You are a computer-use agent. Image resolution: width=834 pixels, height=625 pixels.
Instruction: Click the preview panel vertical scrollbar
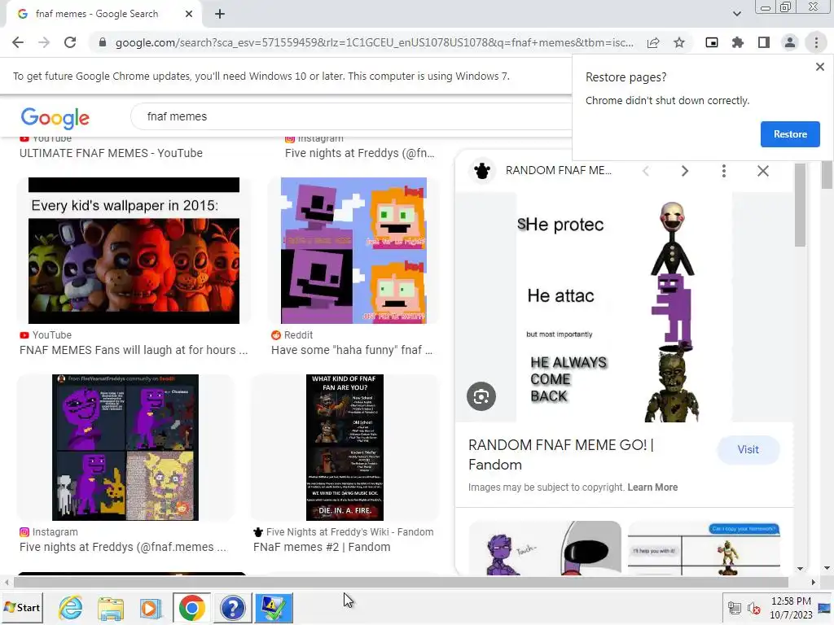pyautogui.click(x=800, y=205)
